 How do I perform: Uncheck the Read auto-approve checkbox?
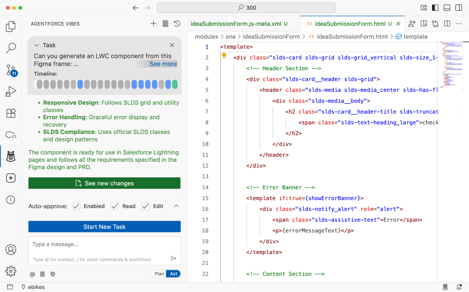coord(115,206)
